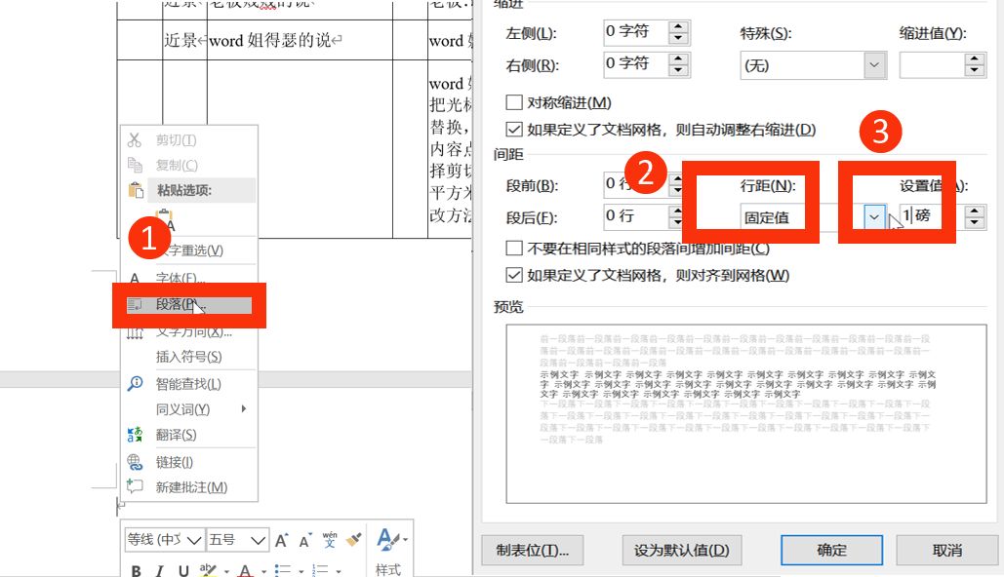Toggle 如果定义了文档网格，则自动调整右缩进 checkbox
The image size is (1004, 577).
514,130
